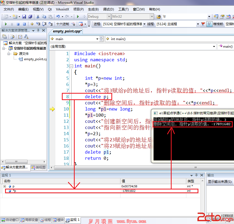Viewport: 234px width, 224px height.
Task: Stop debugging with the blue square icon
Action: (18, 24)
